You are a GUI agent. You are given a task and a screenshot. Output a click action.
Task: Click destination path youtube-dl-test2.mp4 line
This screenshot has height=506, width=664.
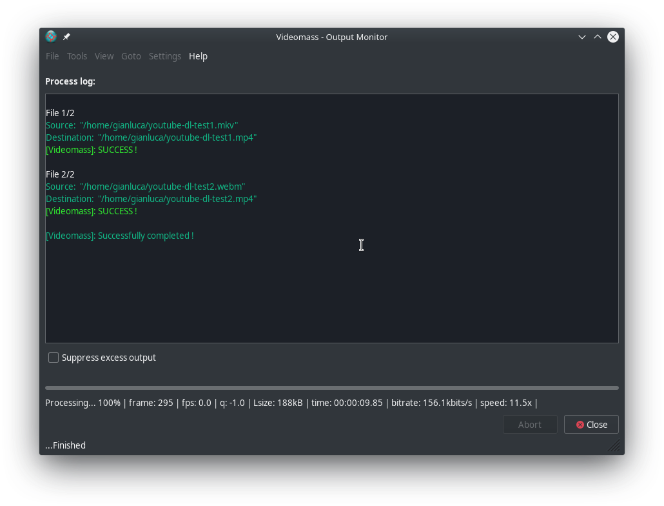pyautogui.click(x=151, y=199)
